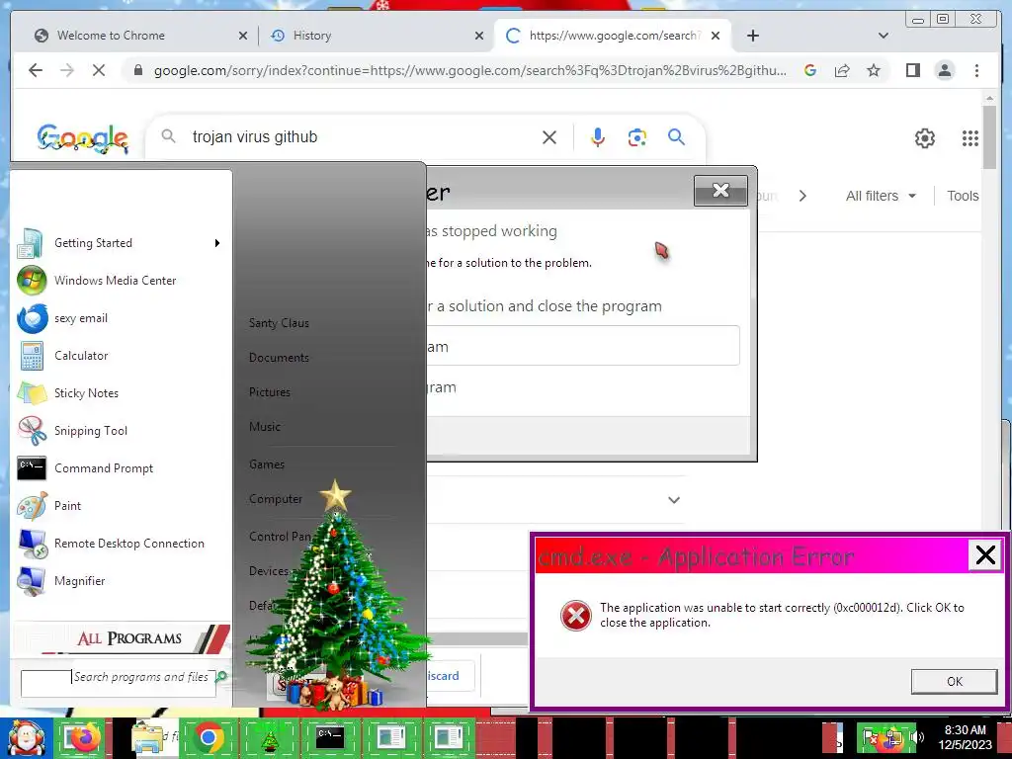
Task: Select the google.com/search tab
Action: [613, 36]
